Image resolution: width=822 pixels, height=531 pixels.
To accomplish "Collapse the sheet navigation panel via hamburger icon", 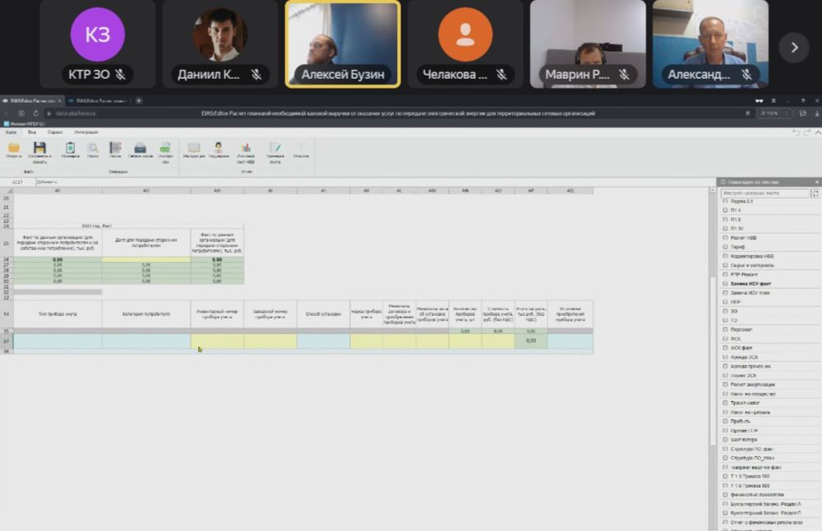I will (722, 181).
